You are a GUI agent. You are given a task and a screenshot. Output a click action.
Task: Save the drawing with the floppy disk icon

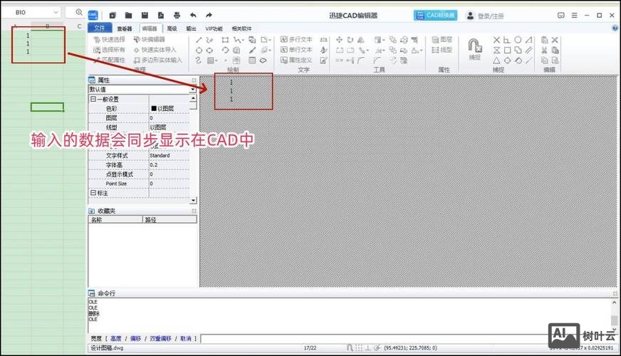145,16
